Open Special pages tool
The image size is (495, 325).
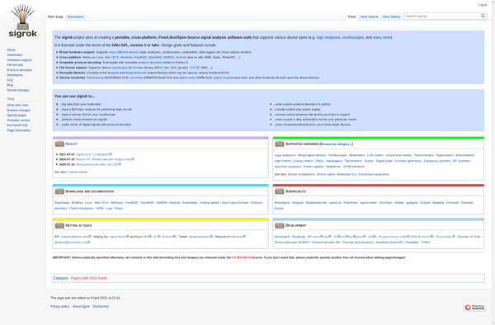16,115
